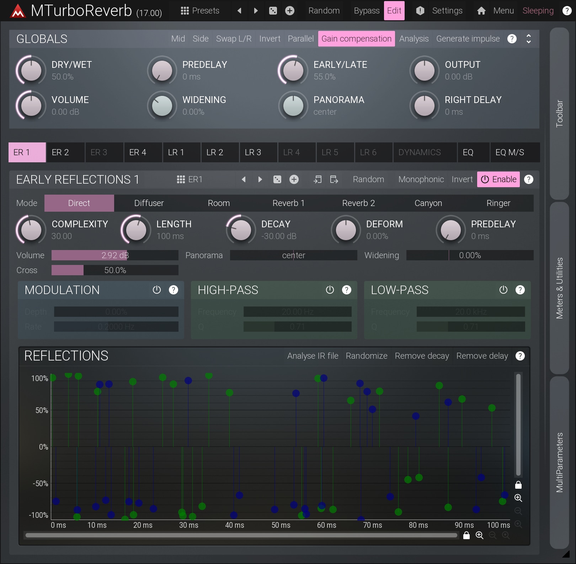
Task: Open help for the Low-Pass panel
Action: point(520,290)
